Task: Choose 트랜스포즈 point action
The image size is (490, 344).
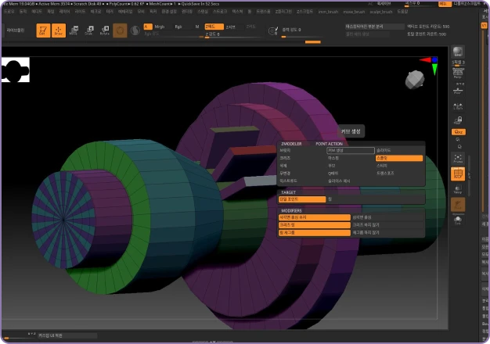Action: pos(385,174)
